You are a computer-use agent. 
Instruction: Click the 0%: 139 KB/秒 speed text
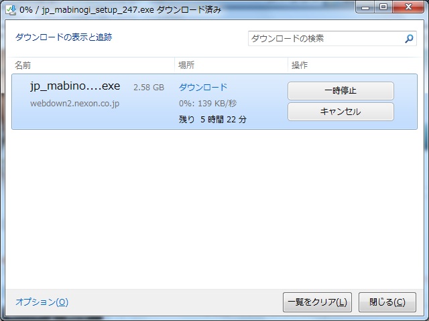(x=208, y=104)
